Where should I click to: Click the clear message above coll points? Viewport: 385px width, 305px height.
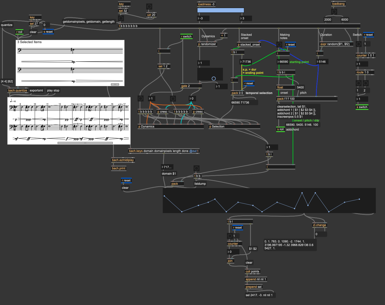coord(249,263)
